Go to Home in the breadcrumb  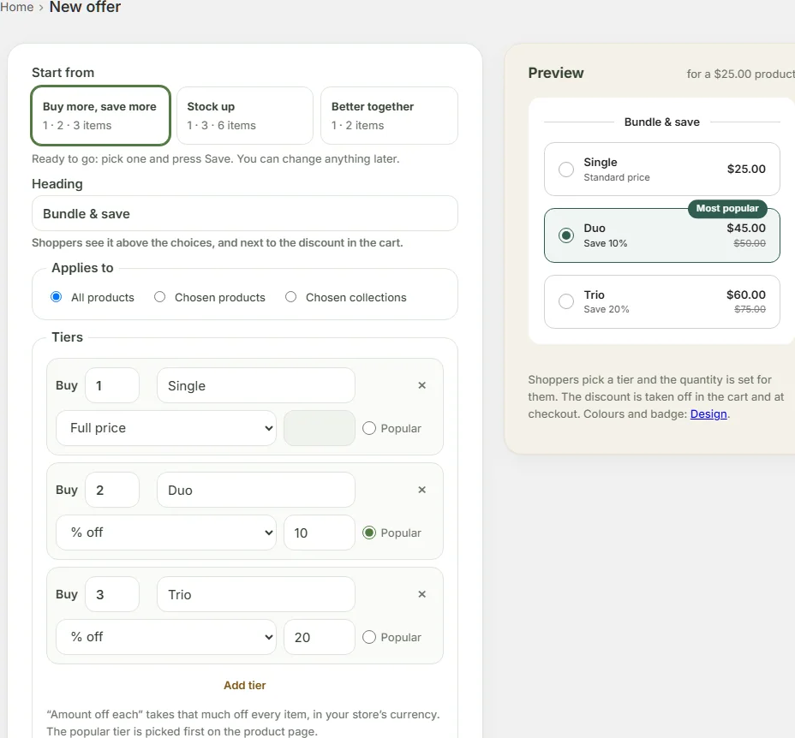pos(17,7)
